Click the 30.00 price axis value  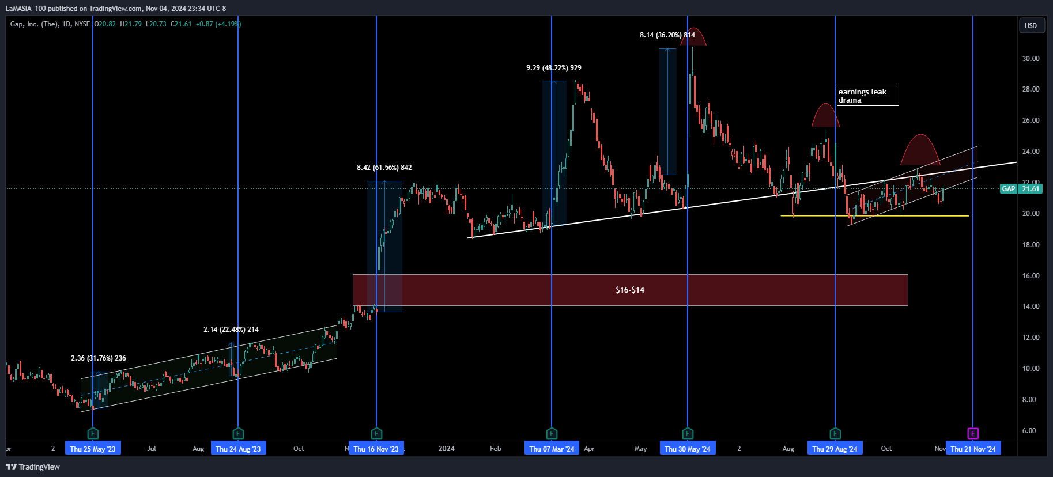click(x=1031, y=59)
